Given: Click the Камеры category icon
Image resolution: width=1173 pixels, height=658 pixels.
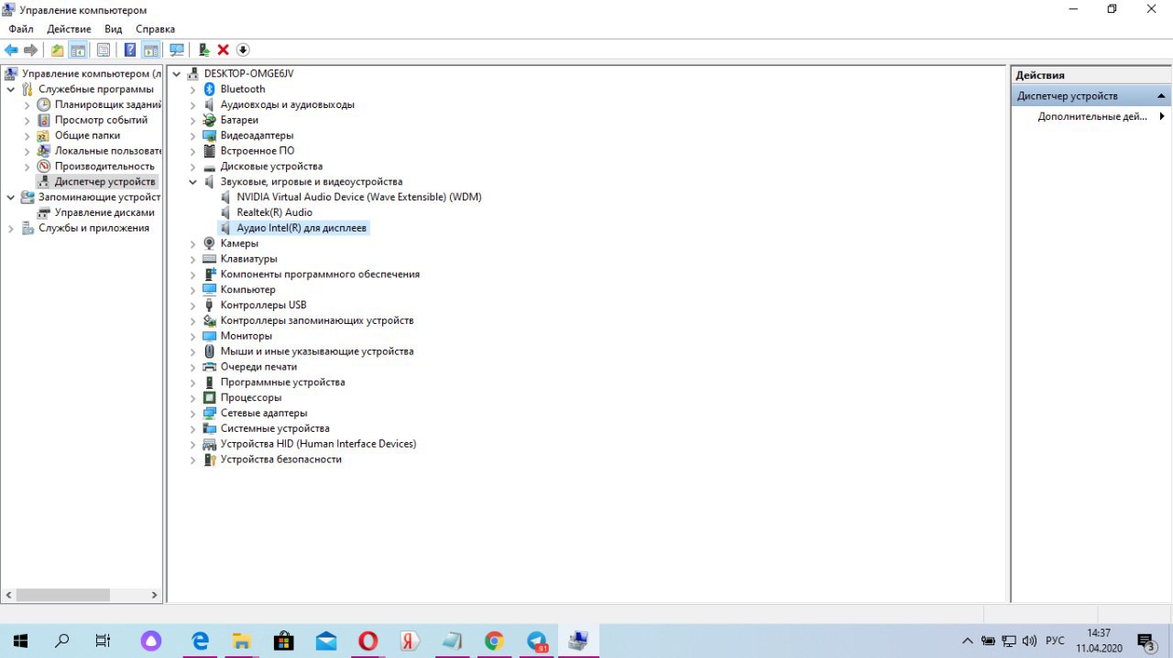Looking at the screenshot, I should click(210, 243).
